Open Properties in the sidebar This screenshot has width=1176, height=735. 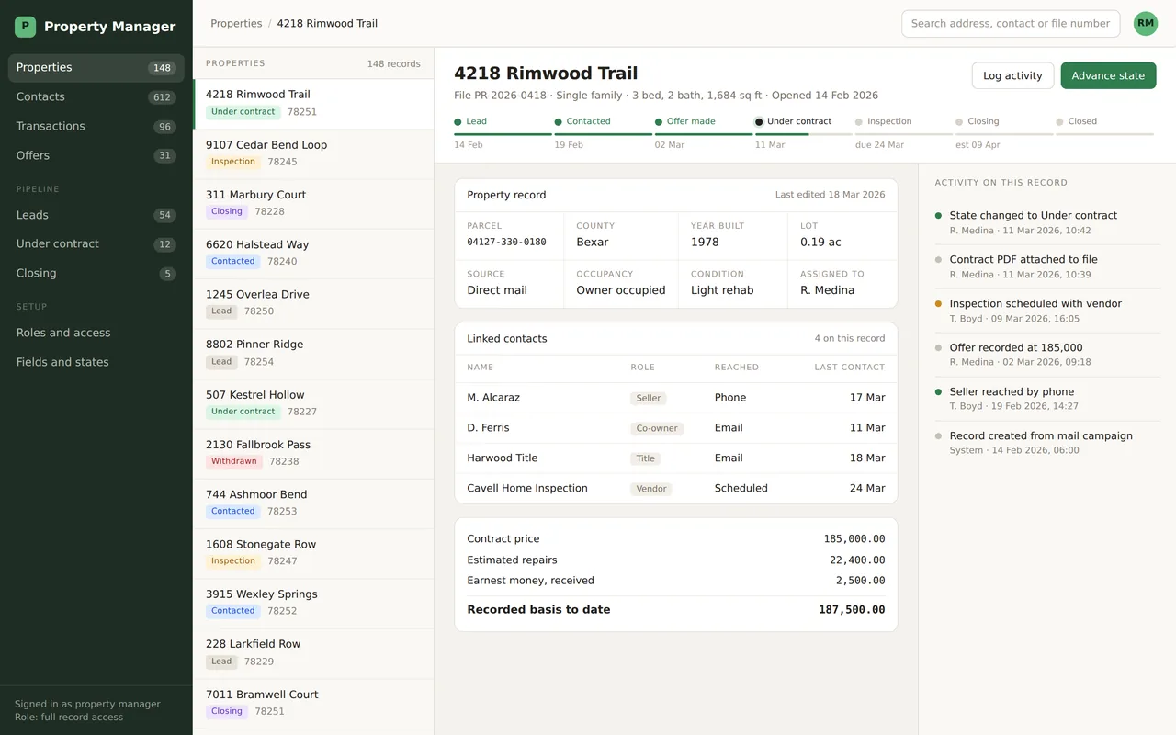pos(96,68)
